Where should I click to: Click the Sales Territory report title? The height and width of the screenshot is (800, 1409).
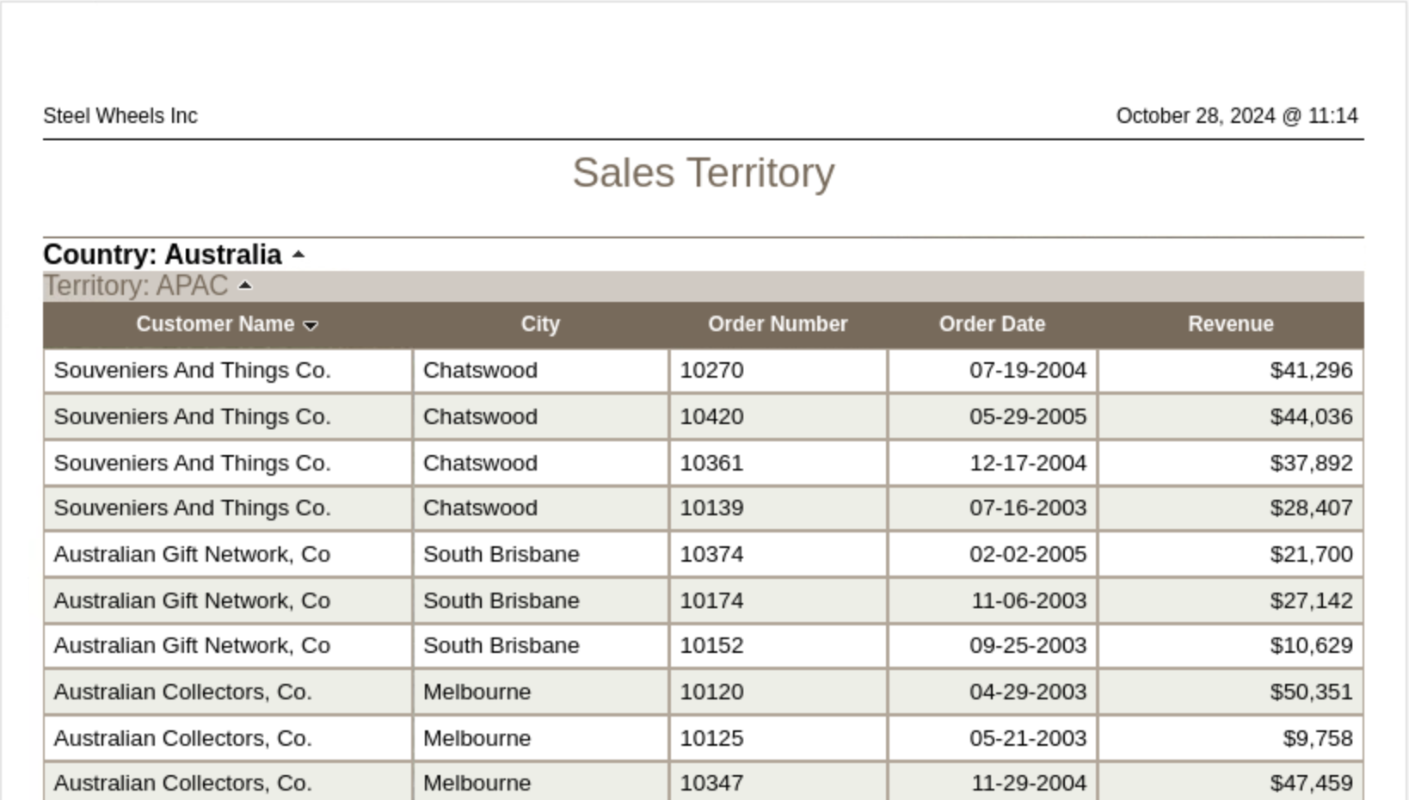coord(704,173)
